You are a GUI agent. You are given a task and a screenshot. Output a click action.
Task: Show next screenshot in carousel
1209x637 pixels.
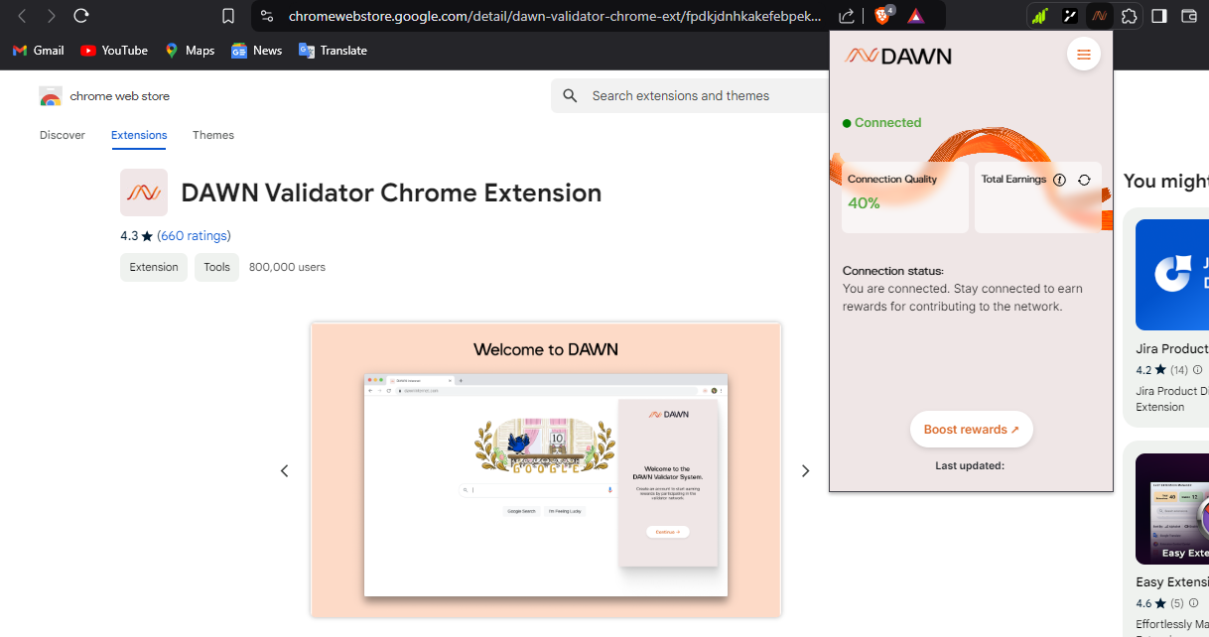tap(806, 471)
